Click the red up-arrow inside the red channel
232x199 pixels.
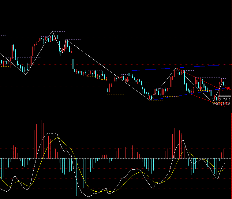tap(201, 88)
